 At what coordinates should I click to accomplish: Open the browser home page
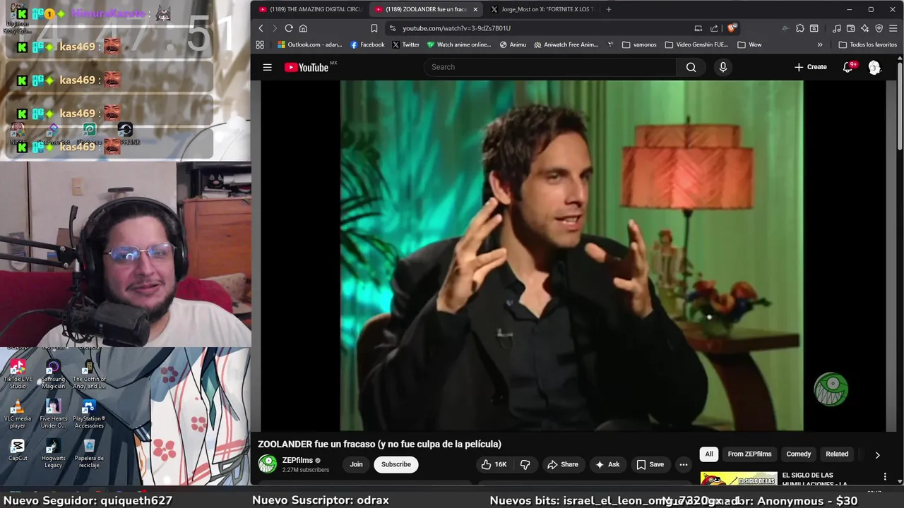(x=303, y=28)
